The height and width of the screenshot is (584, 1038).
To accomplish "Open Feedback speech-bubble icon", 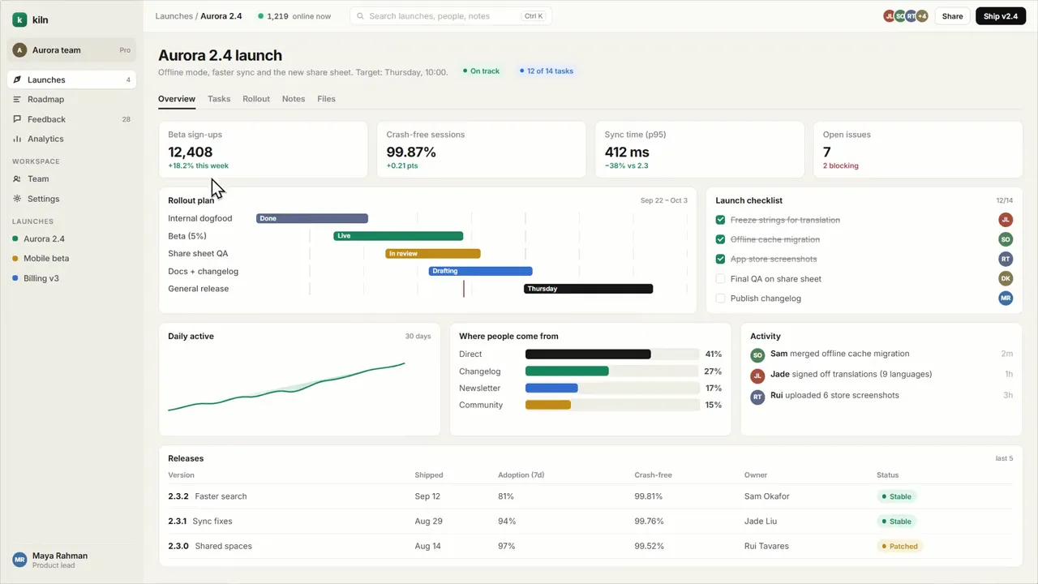I will tap(18, 119).
